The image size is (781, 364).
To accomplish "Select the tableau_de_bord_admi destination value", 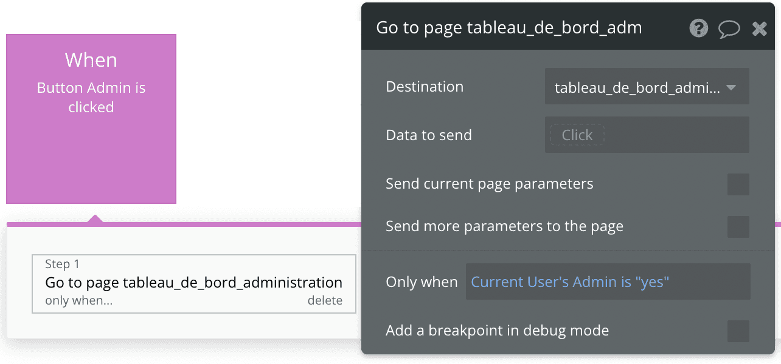I will [639, 87].
